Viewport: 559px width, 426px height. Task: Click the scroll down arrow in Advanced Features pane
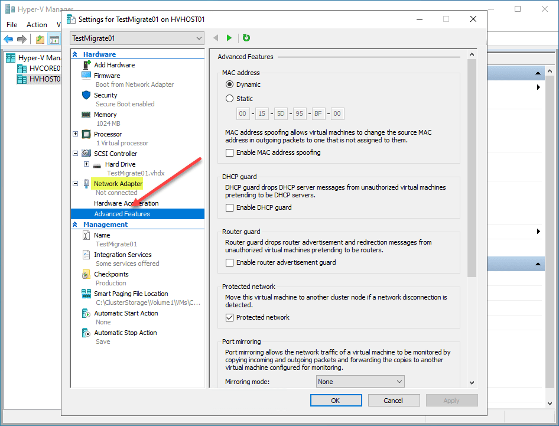pyautogui.click(x=472, y=382)
